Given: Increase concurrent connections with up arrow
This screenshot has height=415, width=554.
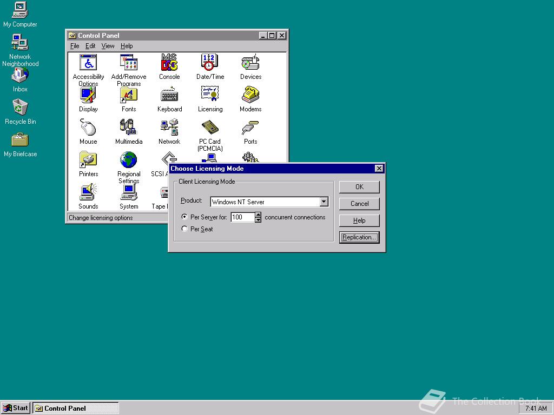Looking at the screenshot, I should (258, 215).
